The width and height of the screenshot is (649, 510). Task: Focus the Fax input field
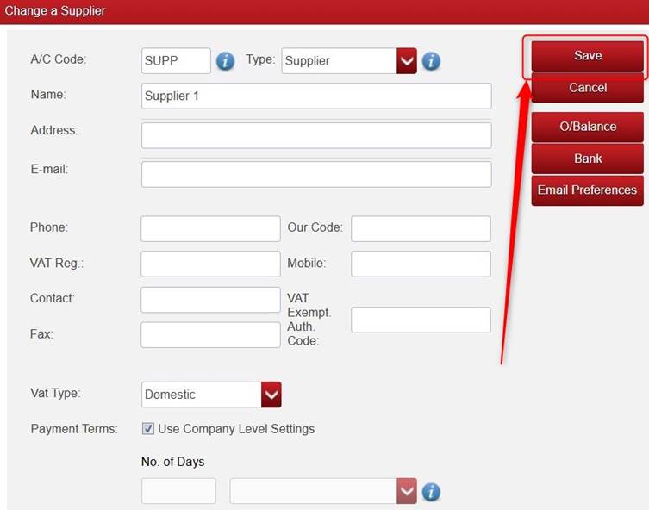pyautogui.click(x=210, y=335)
